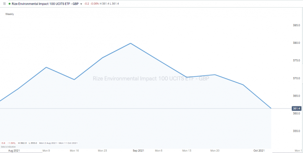Select Mon 20 on the time axis

tap(215, 151)
